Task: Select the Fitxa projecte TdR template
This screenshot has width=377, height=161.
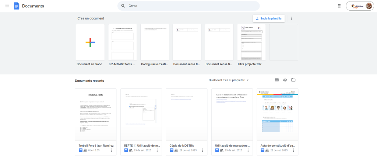Action: coord(251,42)
